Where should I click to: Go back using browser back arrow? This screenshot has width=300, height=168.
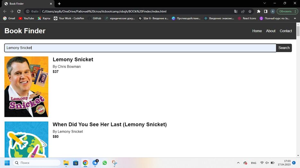5,12
